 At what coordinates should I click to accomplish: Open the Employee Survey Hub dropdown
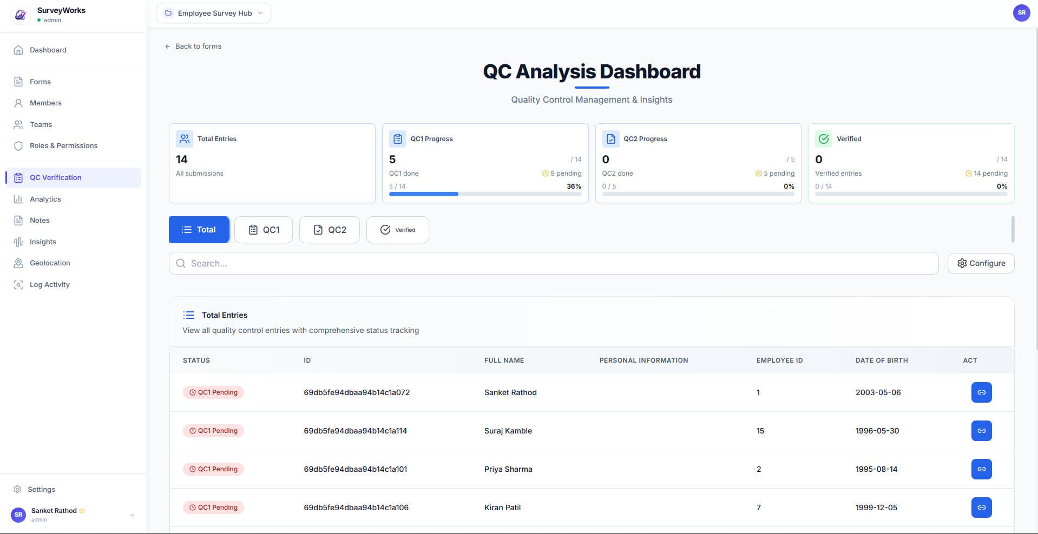point(213,13)
